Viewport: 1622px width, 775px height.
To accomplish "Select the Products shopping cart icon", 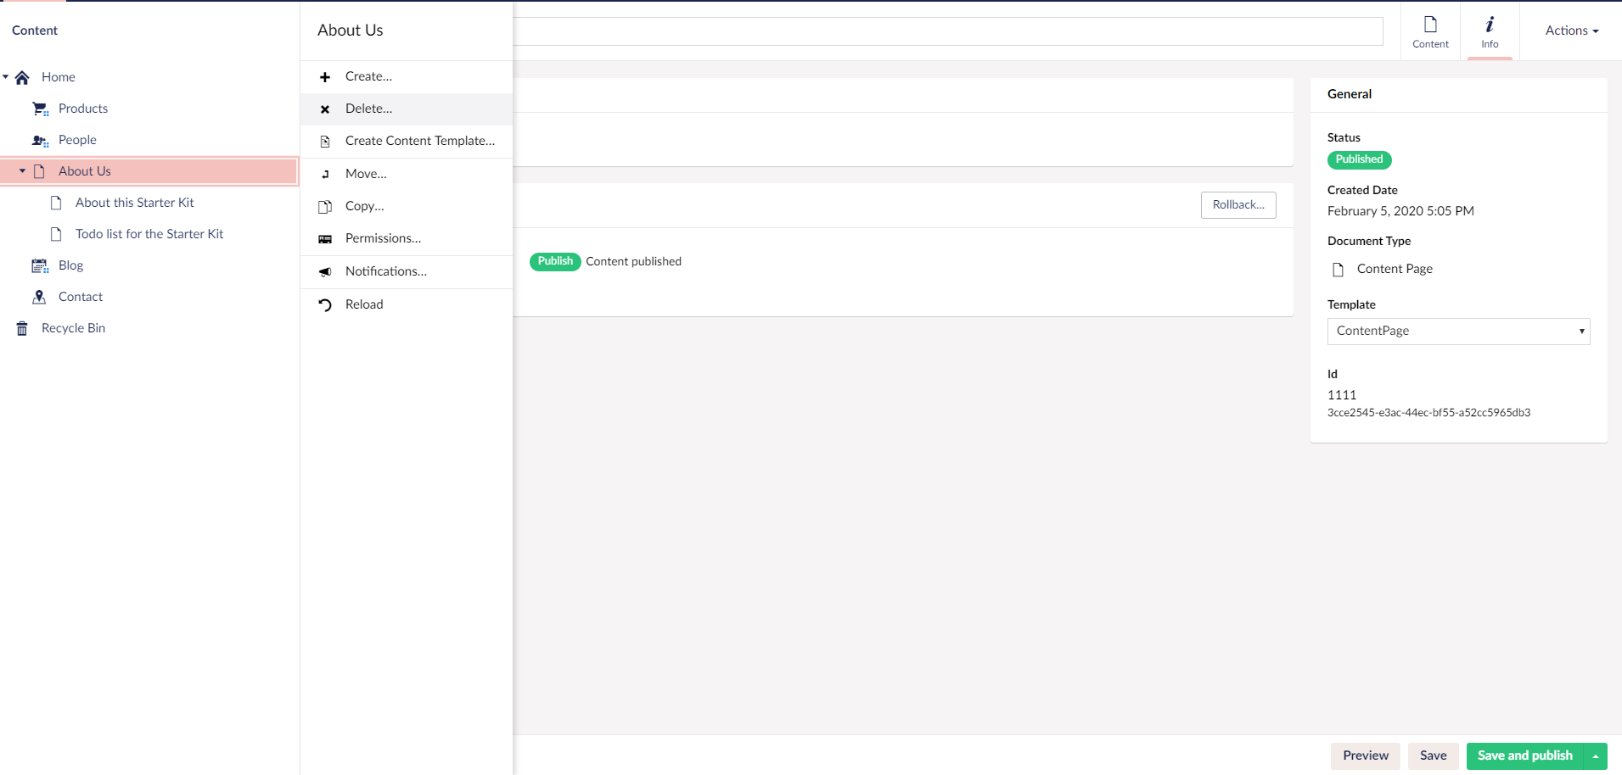I will [39, 109].
